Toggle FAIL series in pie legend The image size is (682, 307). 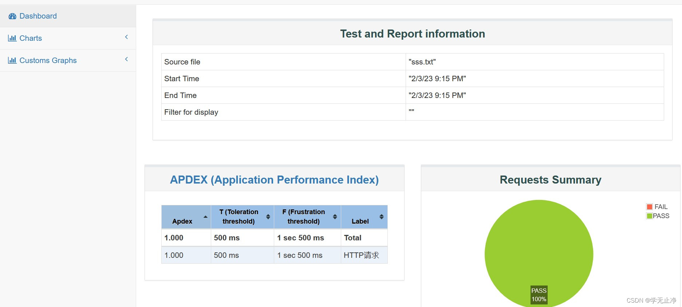tap(661, 207)
